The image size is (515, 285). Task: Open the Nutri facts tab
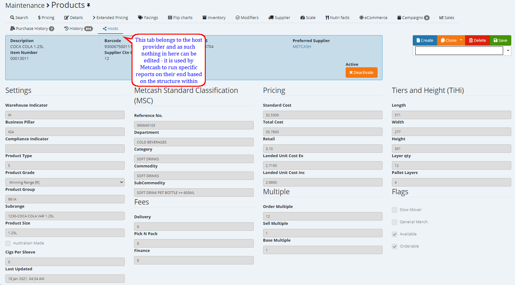(x=337, y=18)
